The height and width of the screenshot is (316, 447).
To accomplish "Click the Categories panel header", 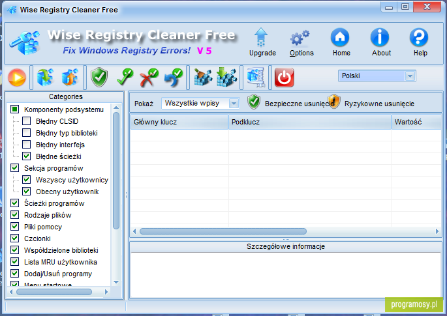I will click(x=65, y=96).
